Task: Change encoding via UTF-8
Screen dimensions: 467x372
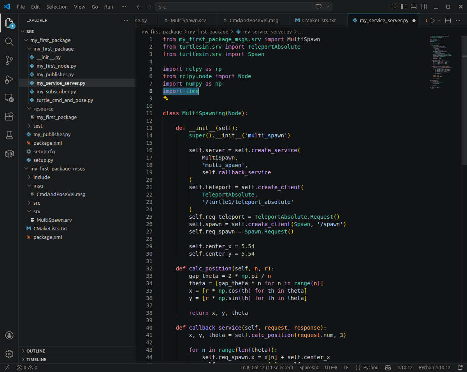Action: pos(331,367)
